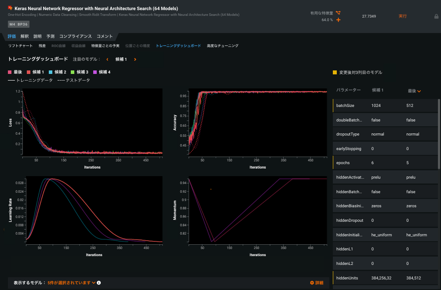Click the parameter table vertical scrollbar
Image resolution: width=441 pixels, height=290 pixels.
click(438, 134)
